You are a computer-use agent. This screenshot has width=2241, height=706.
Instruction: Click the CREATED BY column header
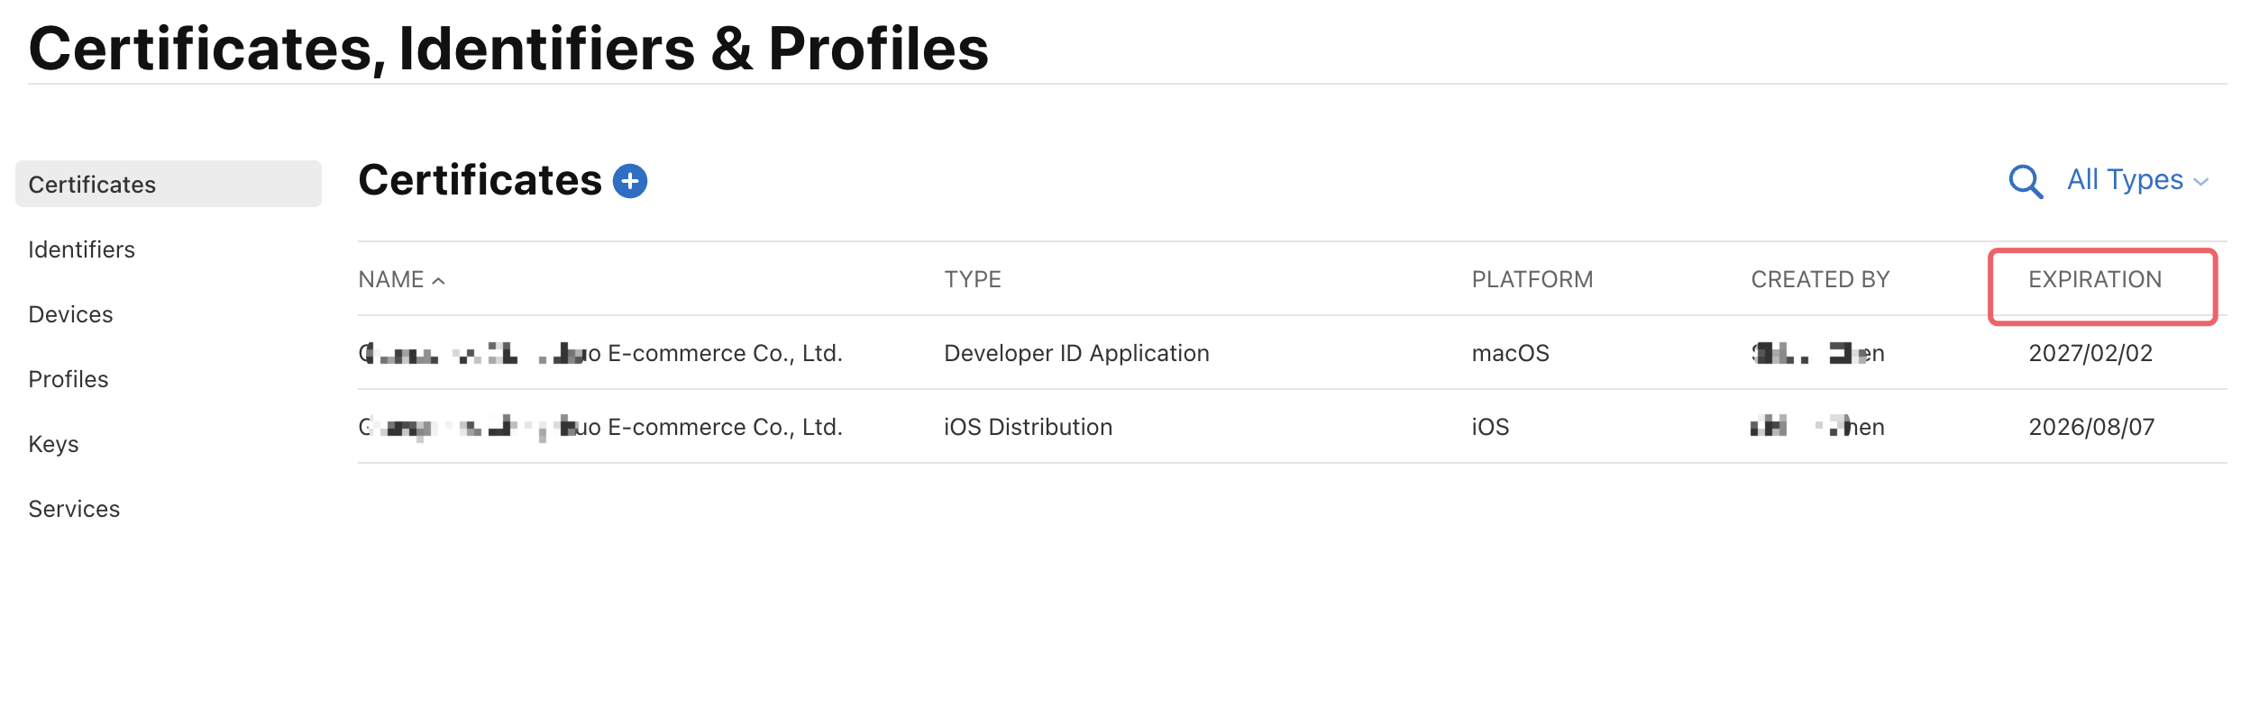(x=1819, y=280)
